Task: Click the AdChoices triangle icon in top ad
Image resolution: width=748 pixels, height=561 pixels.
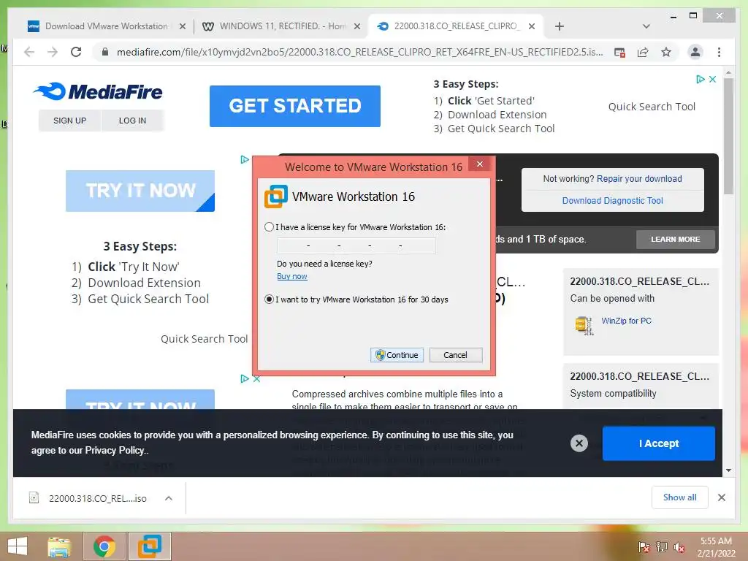Action: (700, 79)
